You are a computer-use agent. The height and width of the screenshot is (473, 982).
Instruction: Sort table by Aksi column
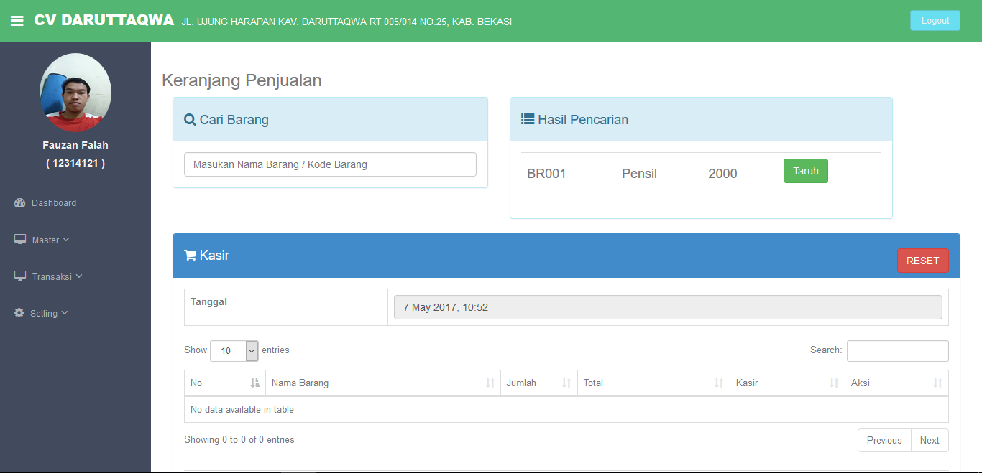tap(896, 383)
